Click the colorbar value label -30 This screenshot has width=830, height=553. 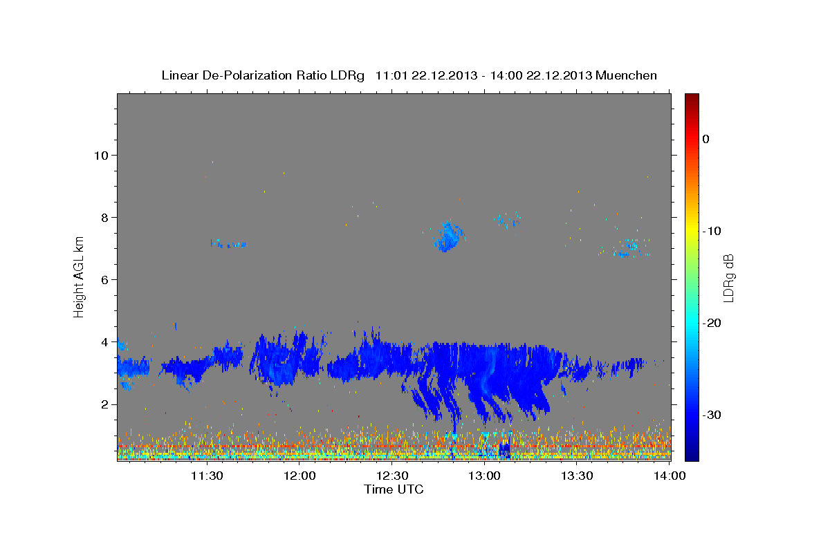(x=712, y=415)
